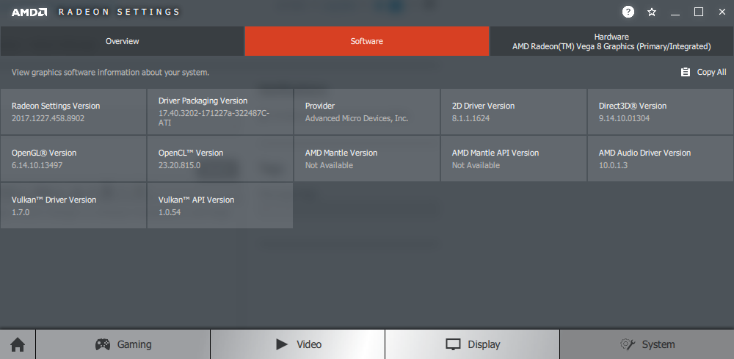Click the value 1.0.54
Viewport: 734px width, 359px height.
[x=170, y=212]
